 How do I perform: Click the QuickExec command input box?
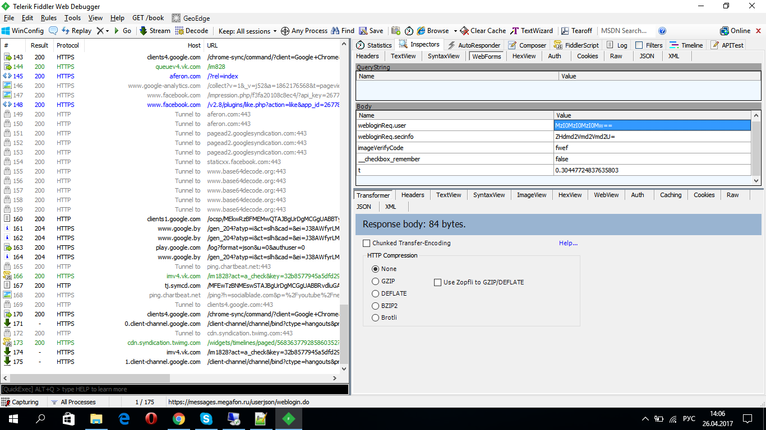tap(174, 389)
